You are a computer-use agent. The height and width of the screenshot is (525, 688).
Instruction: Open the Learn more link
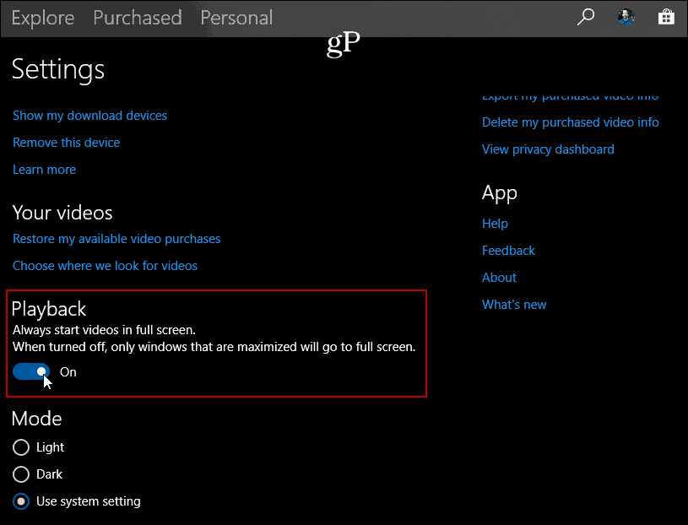point(44,170)
